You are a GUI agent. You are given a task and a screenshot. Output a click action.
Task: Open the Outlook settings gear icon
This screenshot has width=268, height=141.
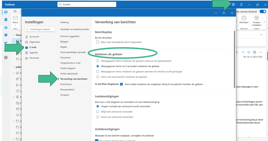(233, 4)
